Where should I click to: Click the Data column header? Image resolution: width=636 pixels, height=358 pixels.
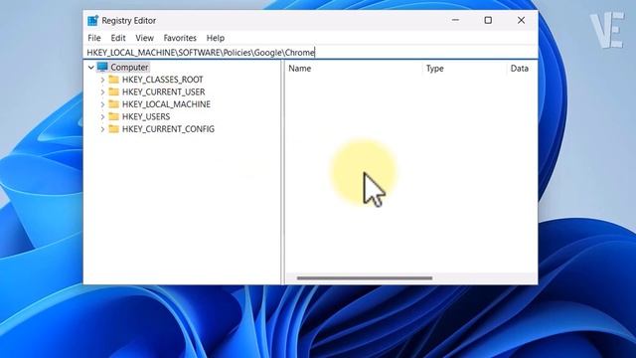point(522,69)
